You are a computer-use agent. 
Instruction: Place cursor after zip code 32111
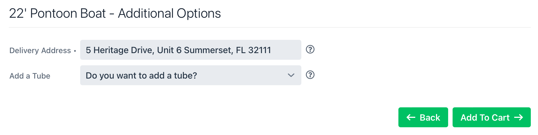pos(271,50)
